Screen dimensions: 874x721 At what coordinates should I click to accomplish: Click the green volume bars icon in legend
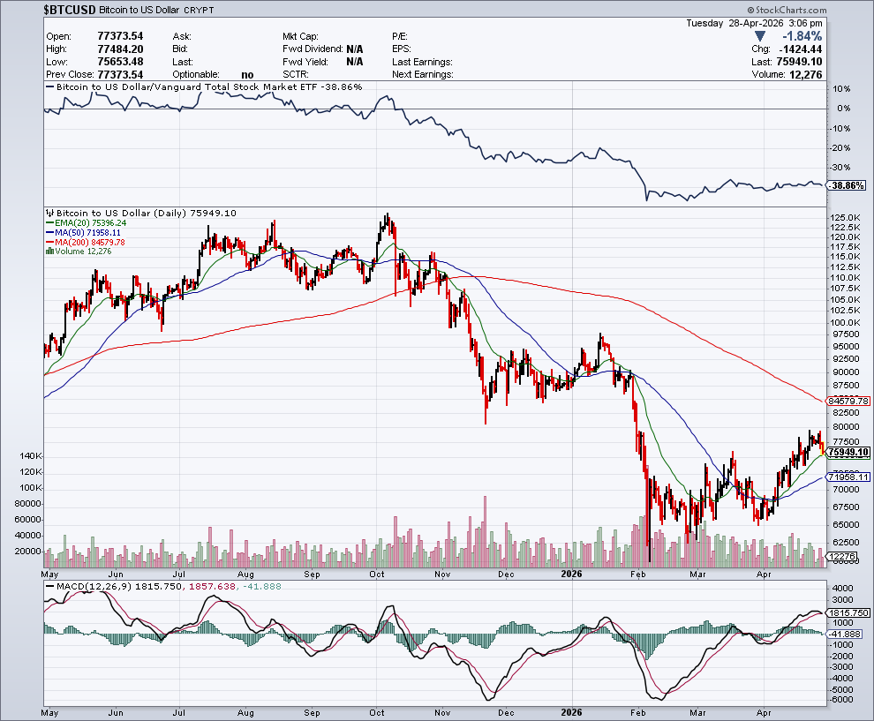(49, 252)
